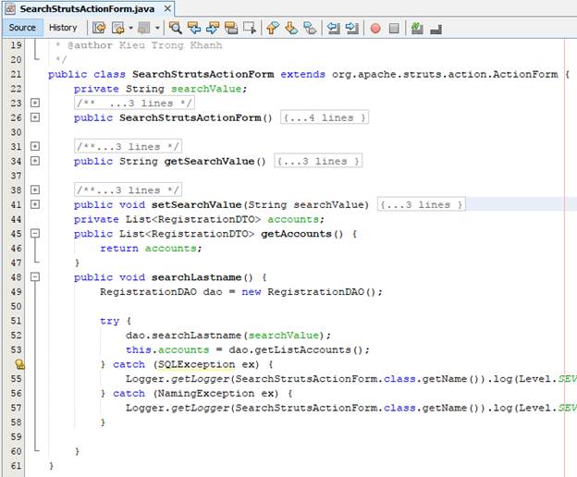Click the 'try' keyword on line 51
The height and width of the screenshot is (477, 577).
[110, 321]
